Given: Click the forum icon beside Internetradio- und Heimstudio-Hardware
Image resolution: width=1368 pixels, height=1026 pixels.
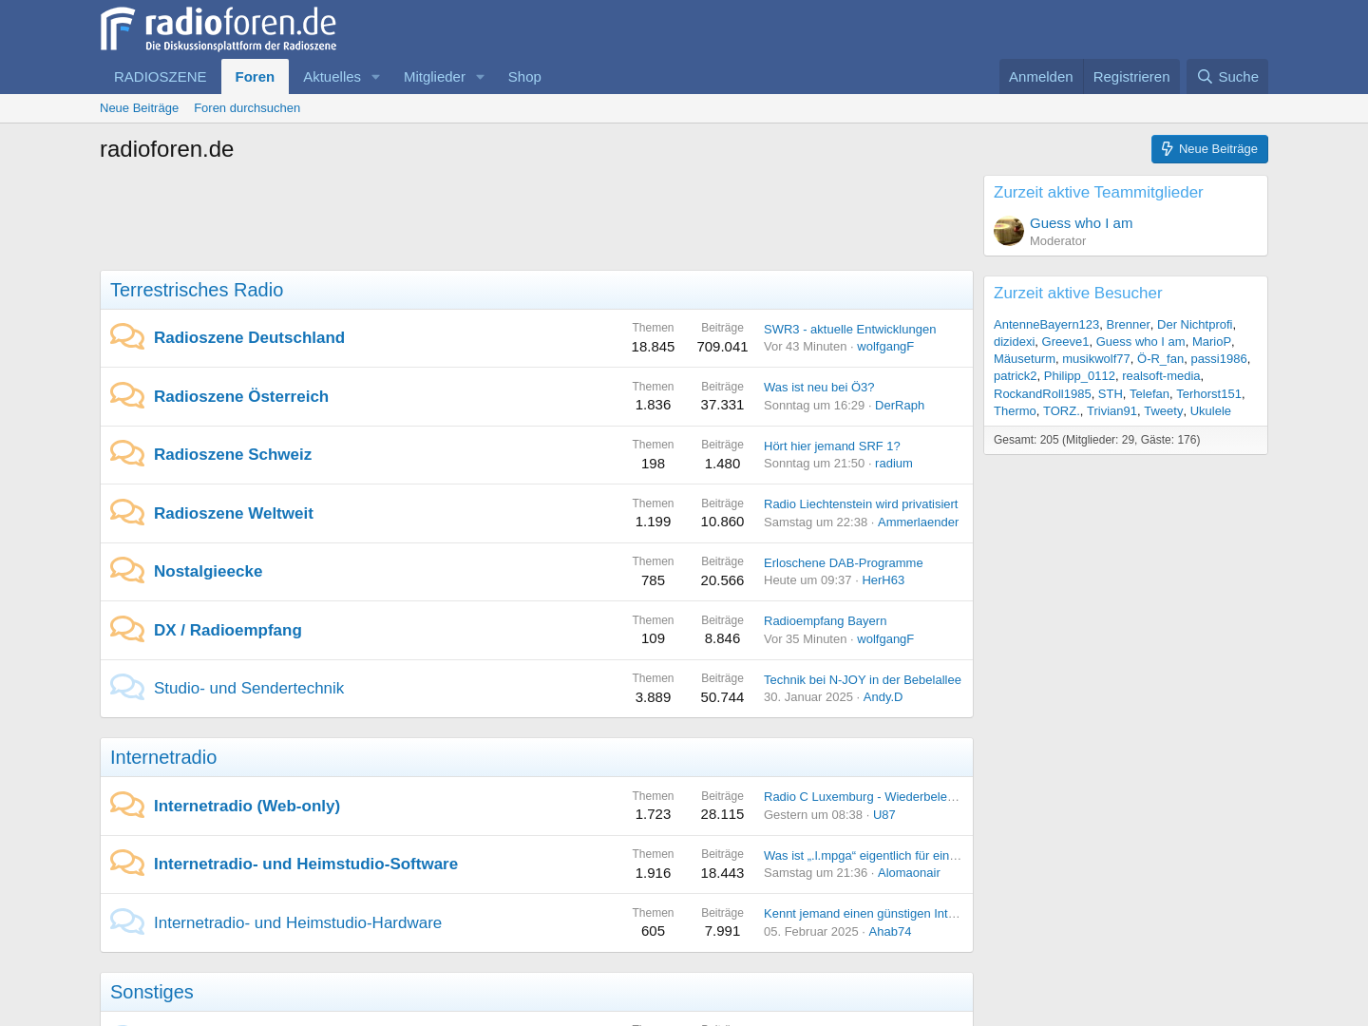Looking at the screenshot, I should pos(127,921).
